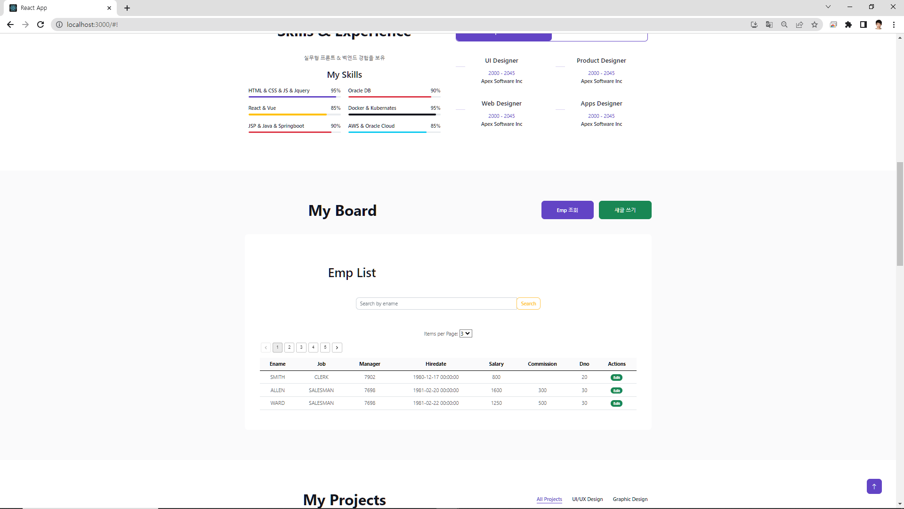Open the browser extensions puzzle icon

point(848,25)
